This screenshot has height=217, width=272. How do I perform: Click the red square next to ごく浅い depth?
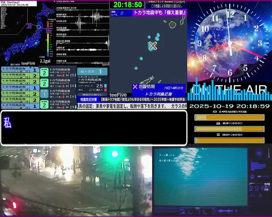(x=105, y=90)
